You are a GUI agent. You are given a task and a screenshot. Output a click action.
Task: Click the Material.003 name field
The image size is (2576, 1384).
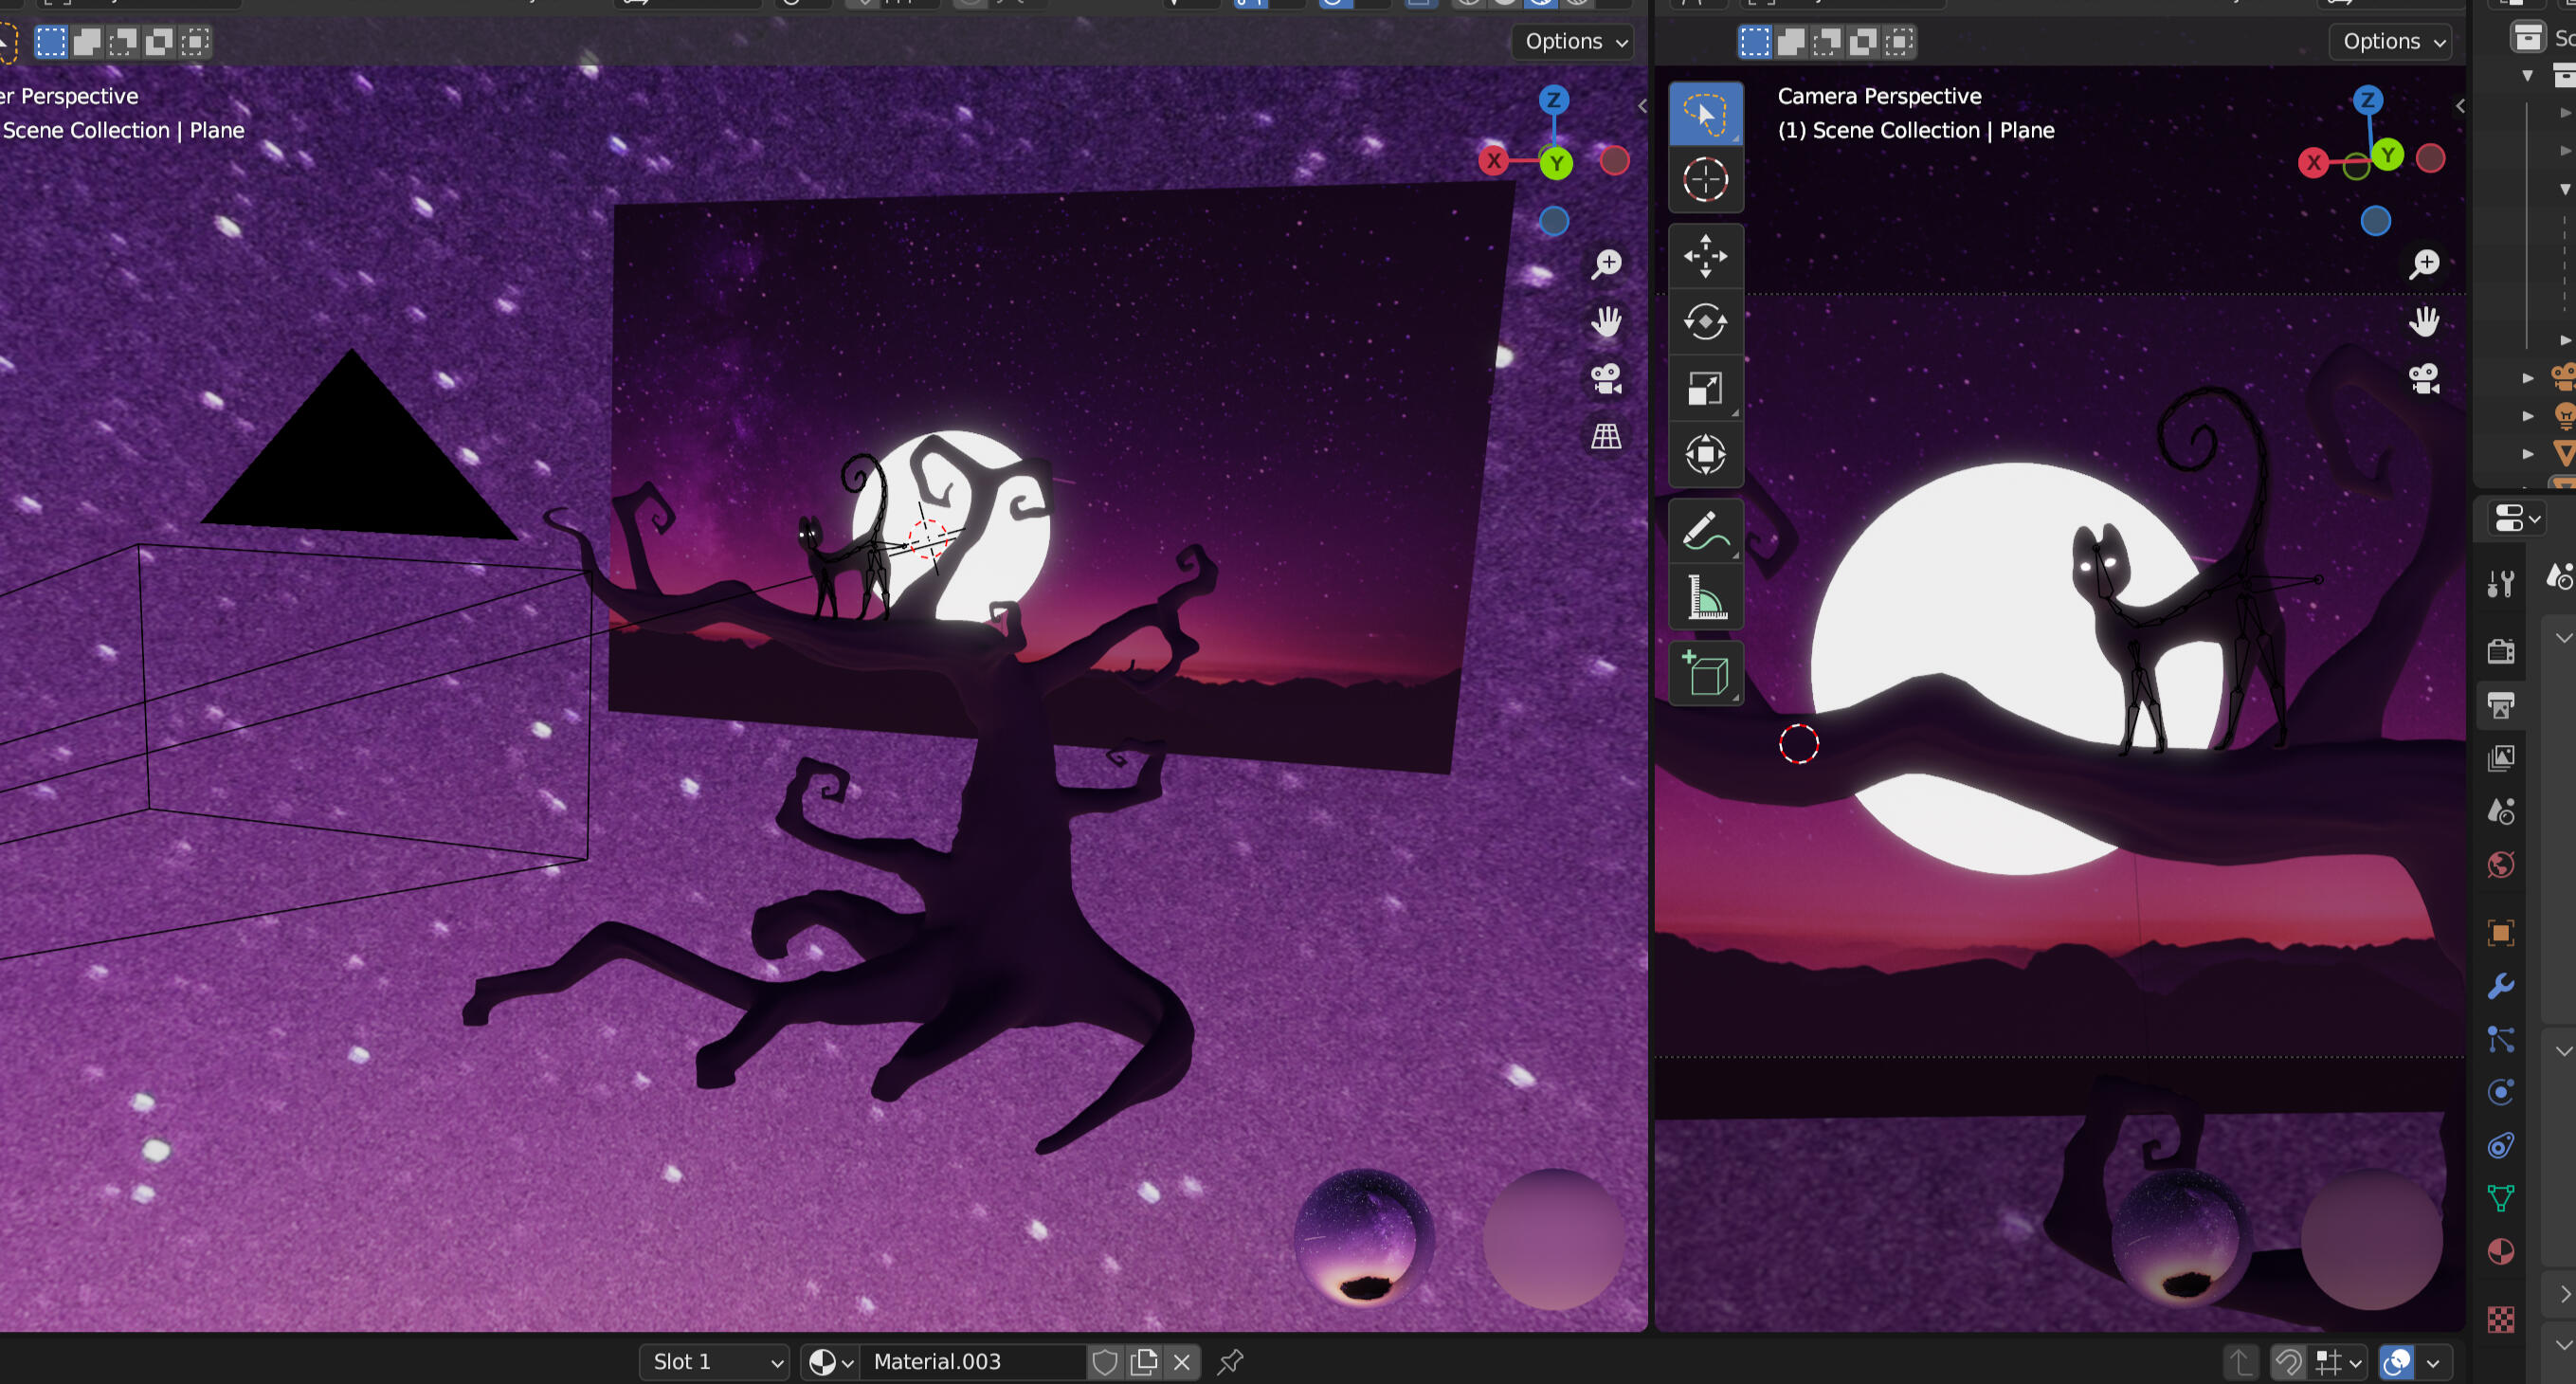[x=970, y=1361]
